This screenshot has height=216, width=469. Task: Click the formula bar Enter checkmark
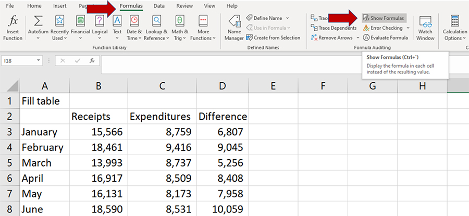[78, 61]
